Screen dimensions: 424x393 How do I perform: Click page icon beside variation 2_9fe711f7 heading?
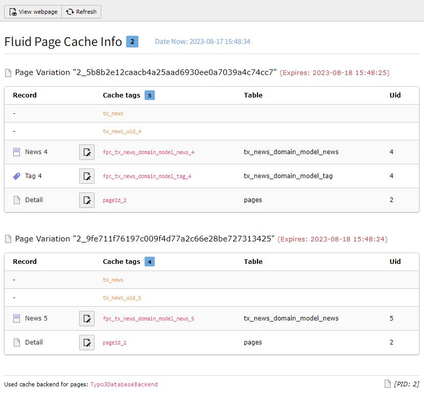[8, 239]
